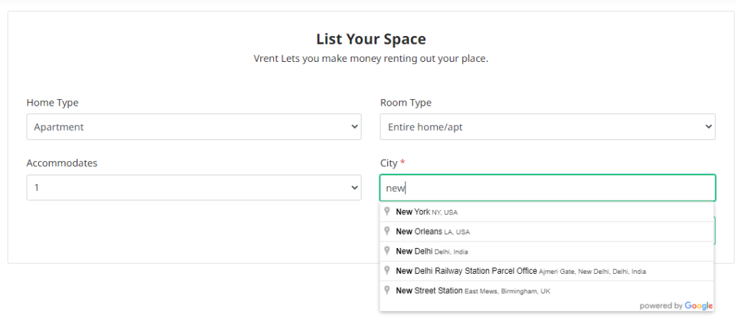The height and width of the screenshot is (322, 736).
Task: Click the pin icon beside New Street Station
Action: [387, 290]
